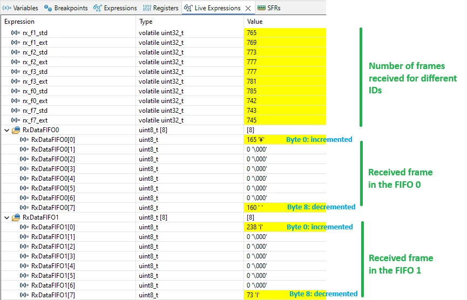Viewport: 467px width, 300px height.
Task: Select the rx_f2_std expression
Action: (x=35, y=52)
